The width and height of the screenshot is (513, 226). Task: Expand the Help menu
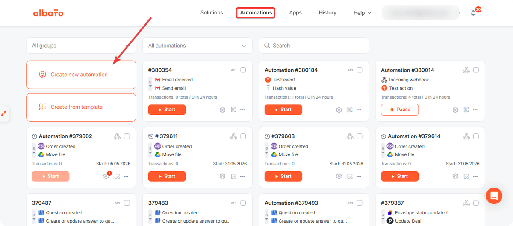362,13
